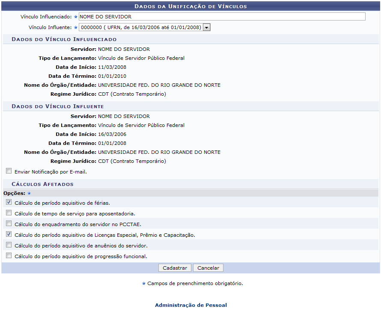
Task: Click the star icon in the required-fields legend
Action: tap(143, 283)
